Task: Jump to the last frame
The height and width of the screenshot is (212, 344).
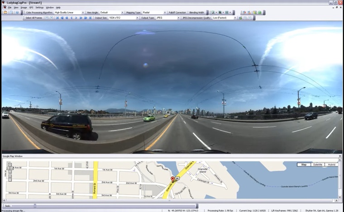Action: click(x=91, y=18)
